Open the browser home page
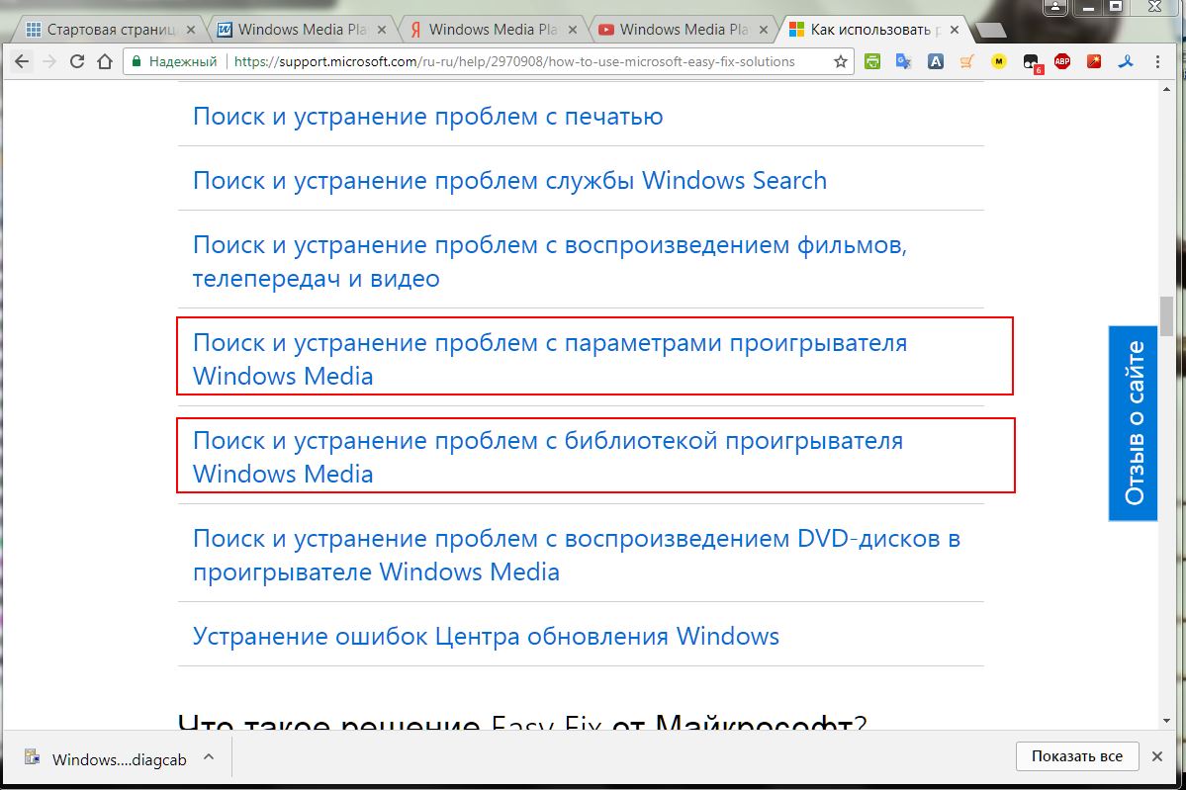The width and height of the screenshot is (1186, 790). click(x=105, y=61)
